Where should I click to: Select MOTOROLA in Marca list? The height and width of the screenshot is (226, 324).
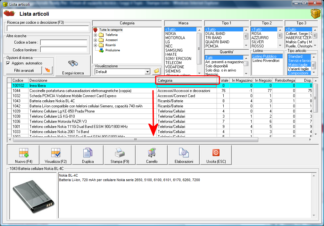pyautogui.click(x=181, y=38)
